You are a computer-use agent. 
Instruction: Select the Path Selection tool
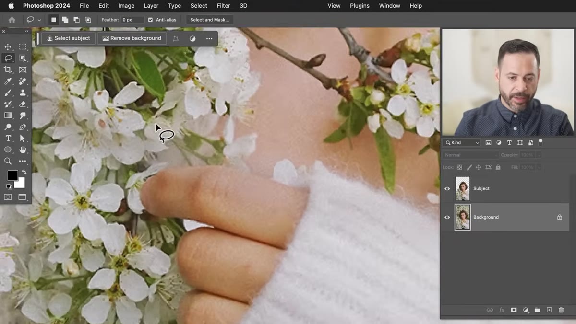[23, 139]
